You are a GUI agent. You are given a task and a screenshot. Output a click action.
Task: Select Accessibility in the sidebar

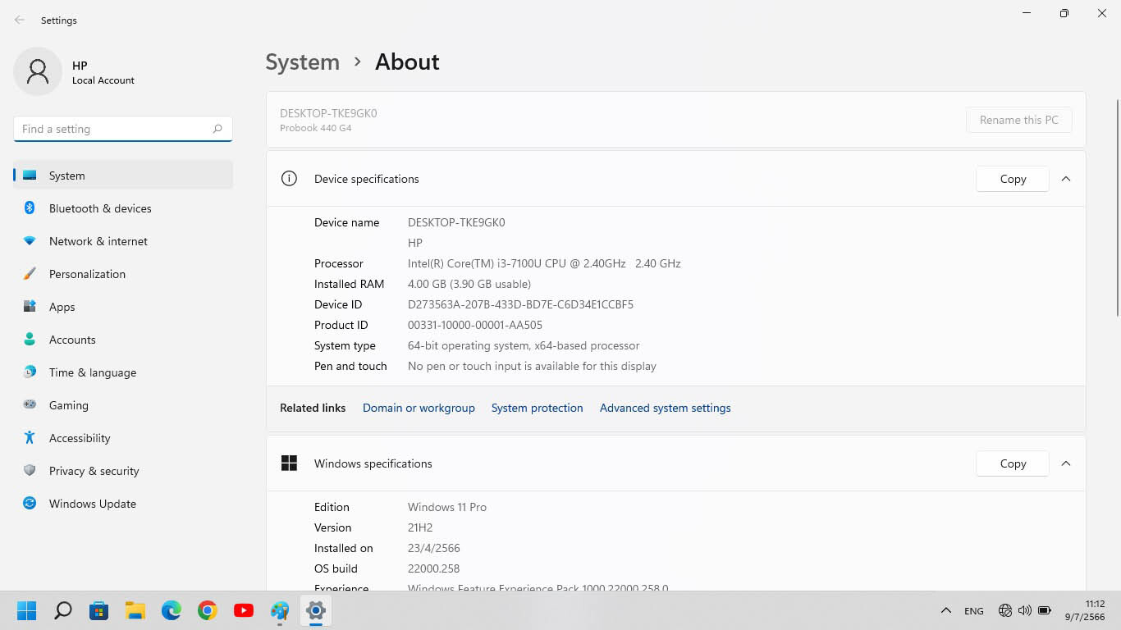coord(123,438)
